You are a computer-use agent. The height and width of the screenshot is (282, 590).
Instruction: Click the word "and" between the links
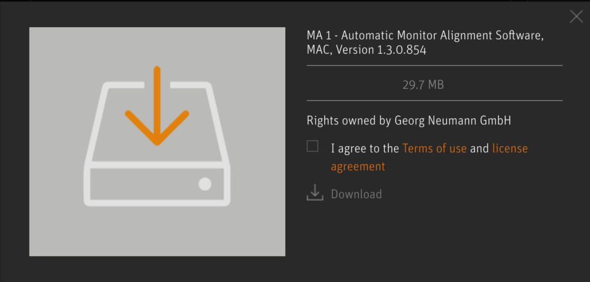pos(479,148)
